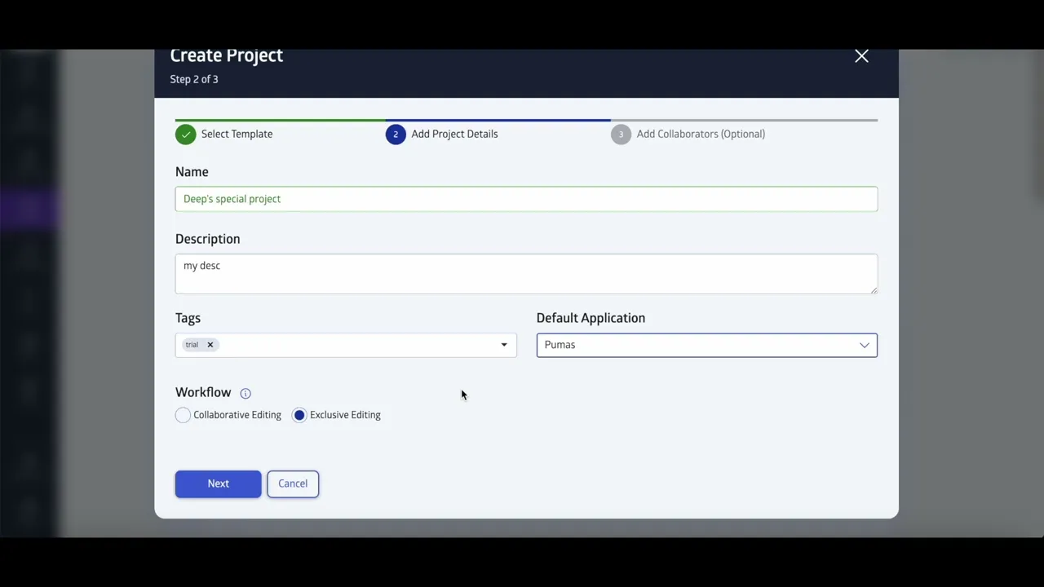The width and height of the screenshot is (1044, 587).
Task: Click the step 2 circle icon
Action: (x=396, y=135)
